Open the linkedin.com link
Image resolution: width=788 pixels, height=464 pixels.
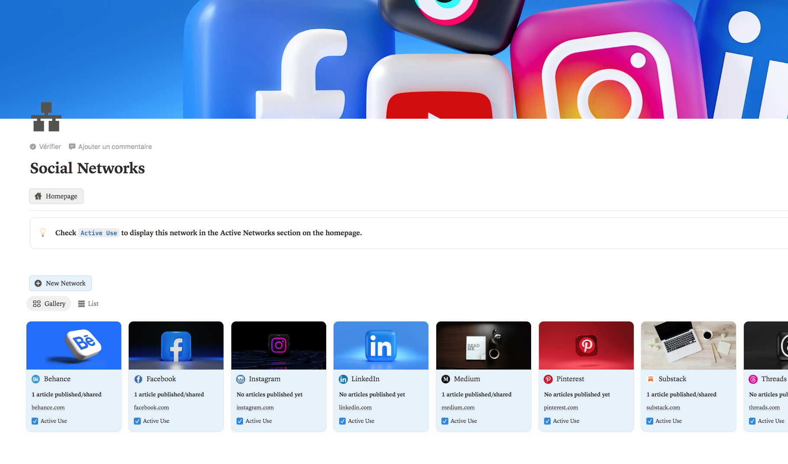(x=355, y=408)
